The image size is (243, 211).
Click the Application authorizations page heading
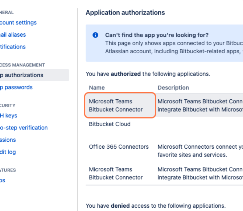(x=125, y=13)
